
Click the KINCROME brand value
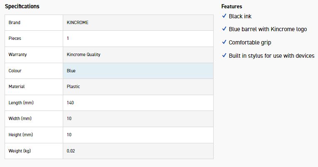click(x=78, y=22)
